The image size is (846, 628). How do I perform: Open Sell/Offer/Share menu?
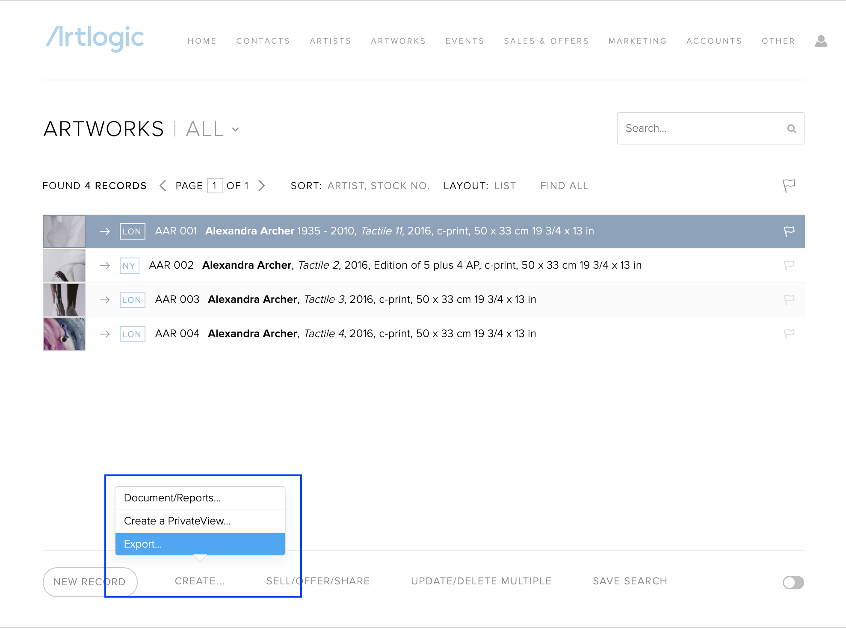[x=318, y=581]
